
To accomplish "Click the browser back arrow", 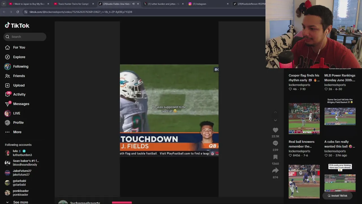I will [4, 12].
